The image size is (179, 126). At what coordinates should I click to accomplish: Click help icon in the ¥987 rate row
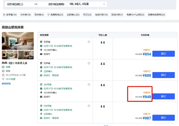(89, 106)
